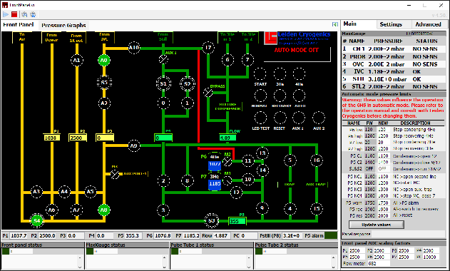Open the Advanced tab
450x271 pixels.
pos(428,24)
